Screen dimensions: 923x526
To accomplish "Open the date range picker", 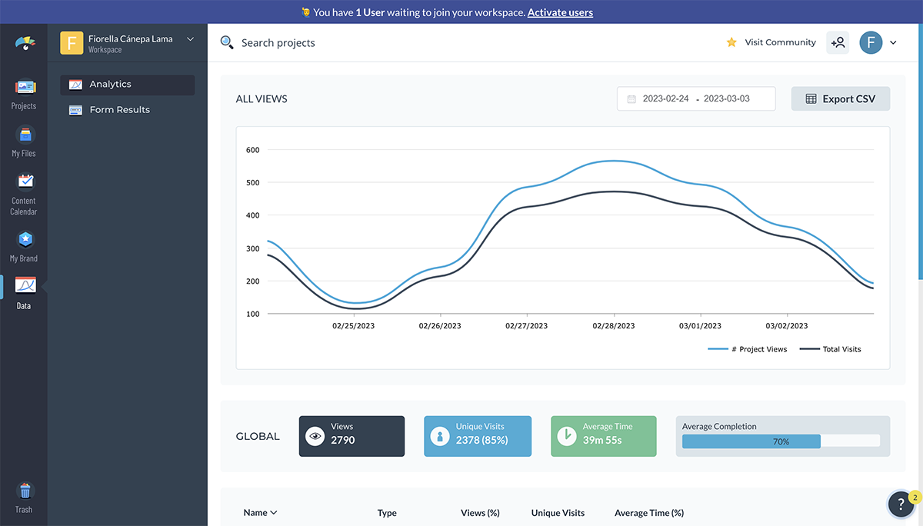I will (x=695, y=99).
